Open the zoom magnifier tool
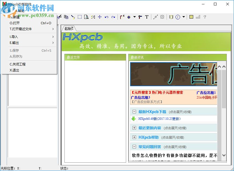 (86, 17)
